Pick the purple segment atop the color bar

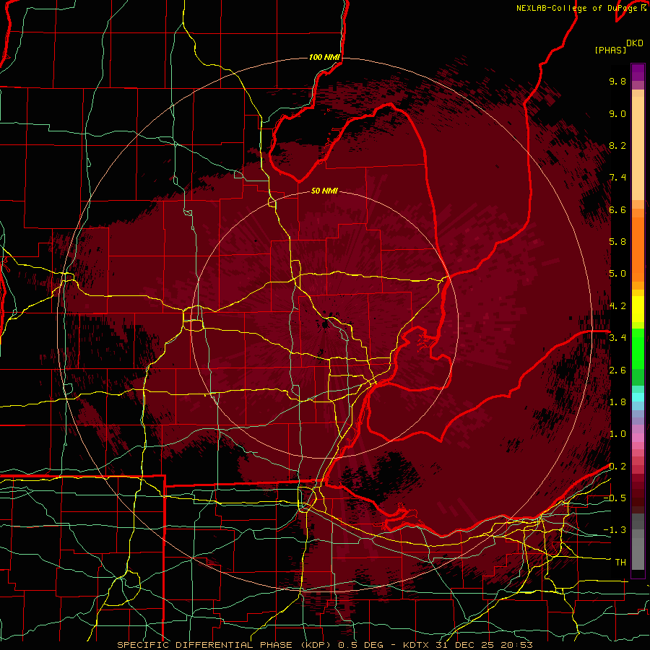[638, 72]
